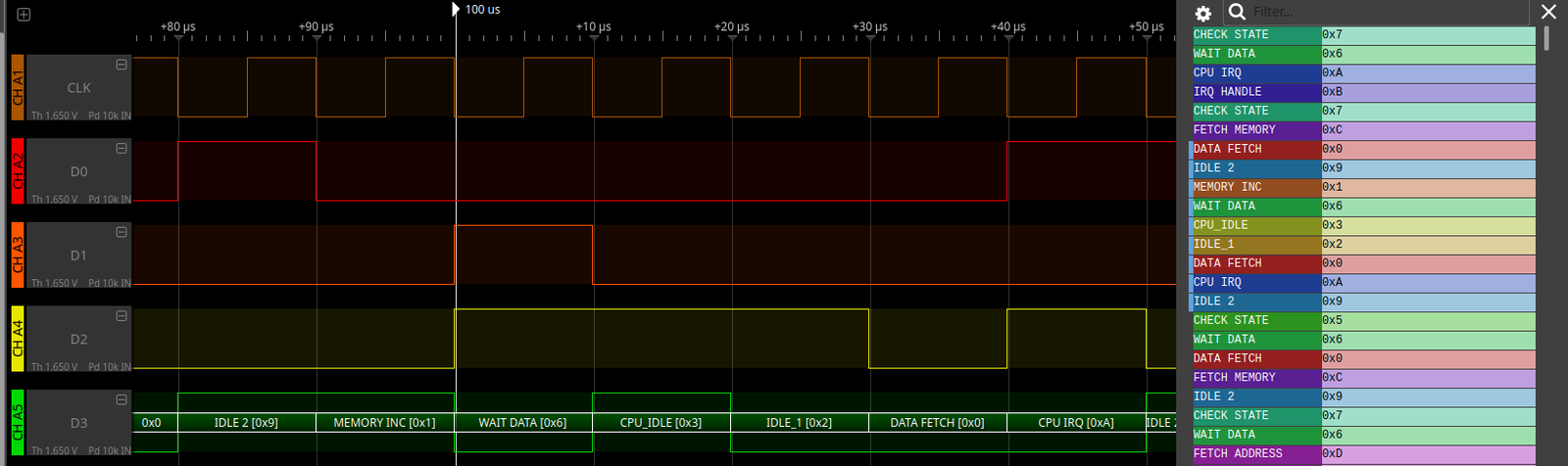This screenshot has height=466, width=1568.
Task: Open the decoder panel gear settings
Action: point(1203,13)
